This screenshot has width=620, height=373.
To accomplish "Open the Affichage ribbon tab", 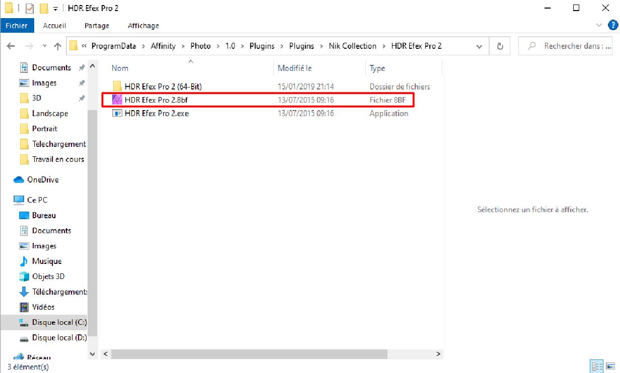I will click(x=143, y=25).
